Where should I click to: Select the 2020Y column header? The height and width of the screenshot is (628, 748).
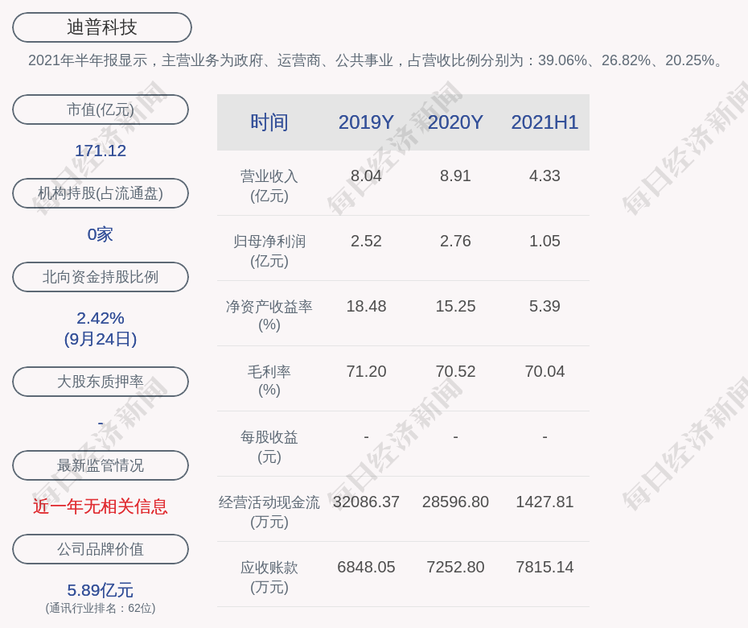[455, 122]
